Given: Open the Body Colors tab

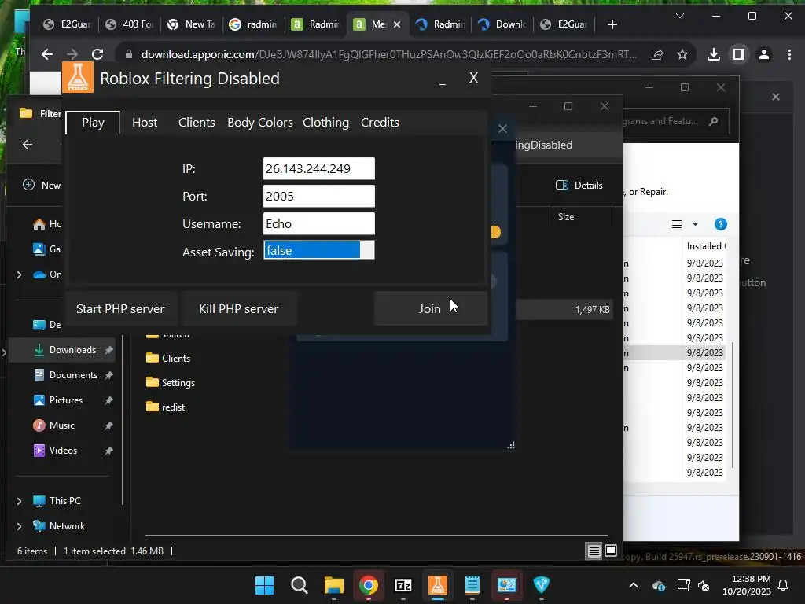Looking at the screenshot, I should pyautogui.click(x=260, y=122).
